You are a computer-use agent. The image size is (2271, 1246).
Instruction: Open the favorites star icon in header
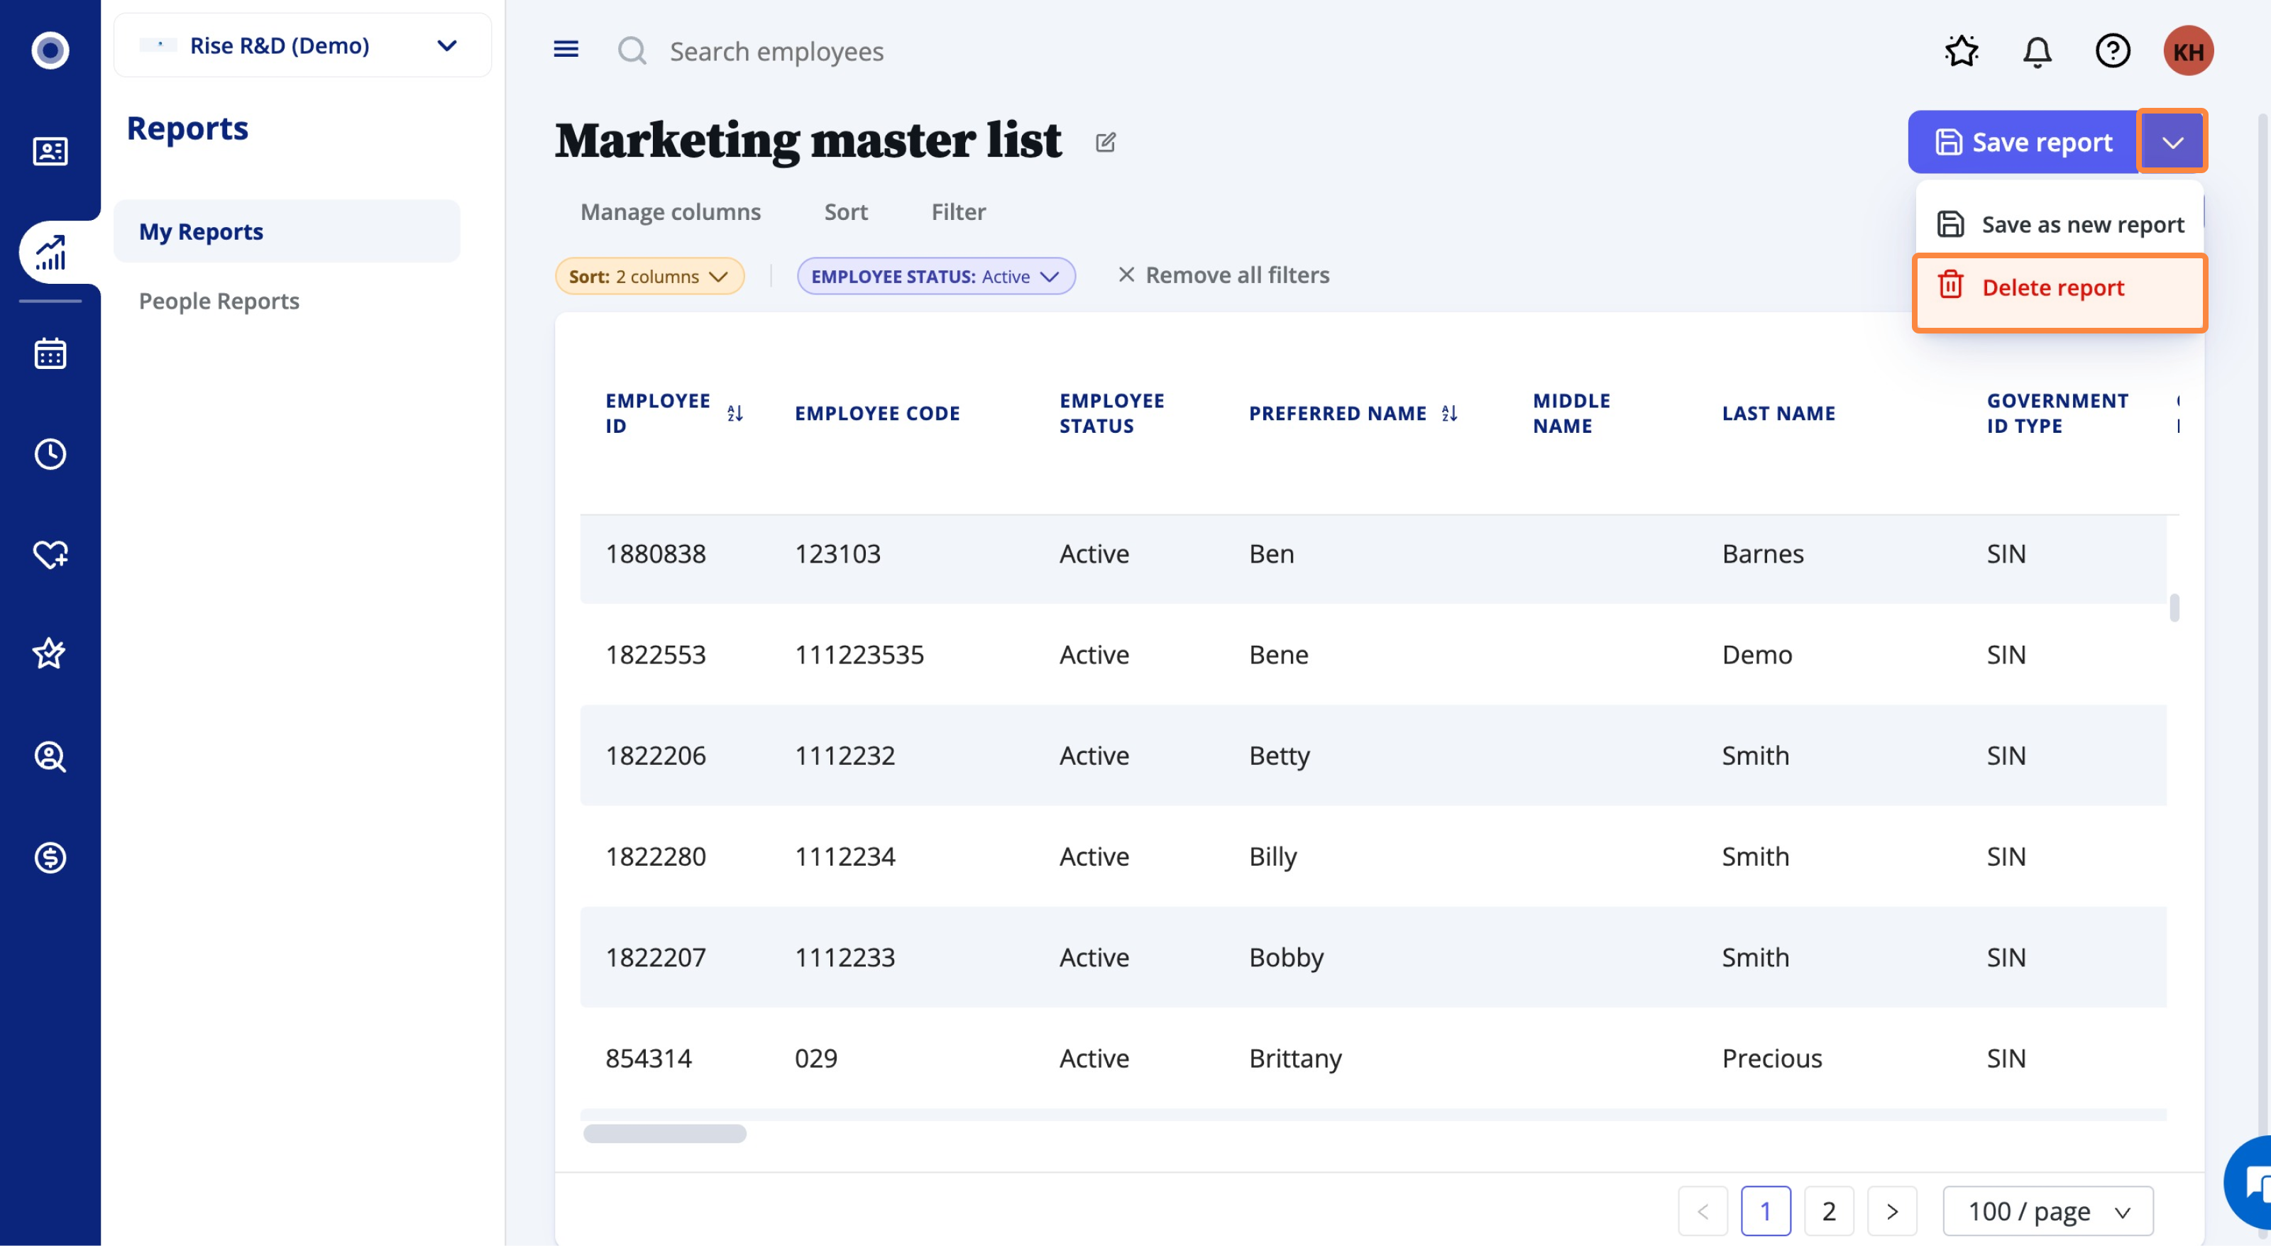point(1962,50)
